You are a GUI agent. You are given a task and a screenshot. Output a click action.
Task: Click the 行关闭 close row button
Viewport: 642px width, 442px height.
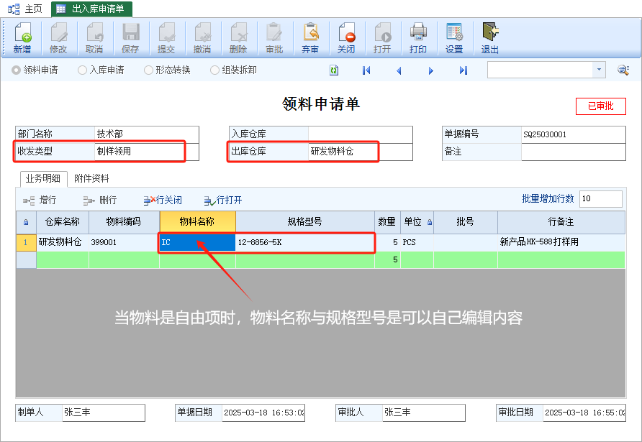click(163, 200)
